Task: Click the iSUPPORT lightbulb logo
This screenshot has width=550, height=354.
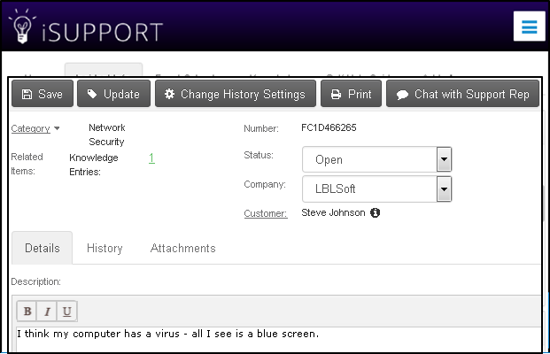Action: coord(22,27)
